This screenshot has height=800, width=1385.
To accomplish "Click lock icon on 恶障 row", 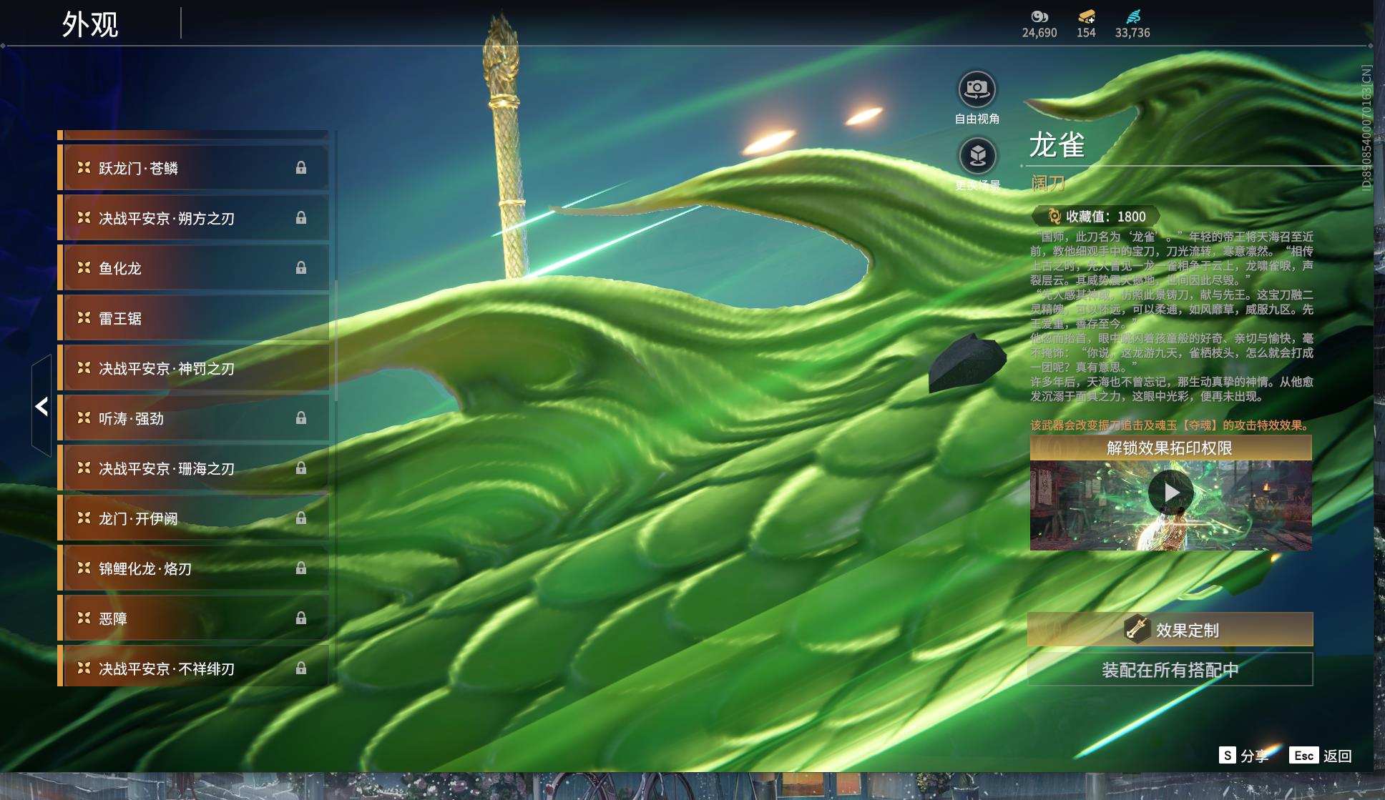I will click(x=301, y=618).
